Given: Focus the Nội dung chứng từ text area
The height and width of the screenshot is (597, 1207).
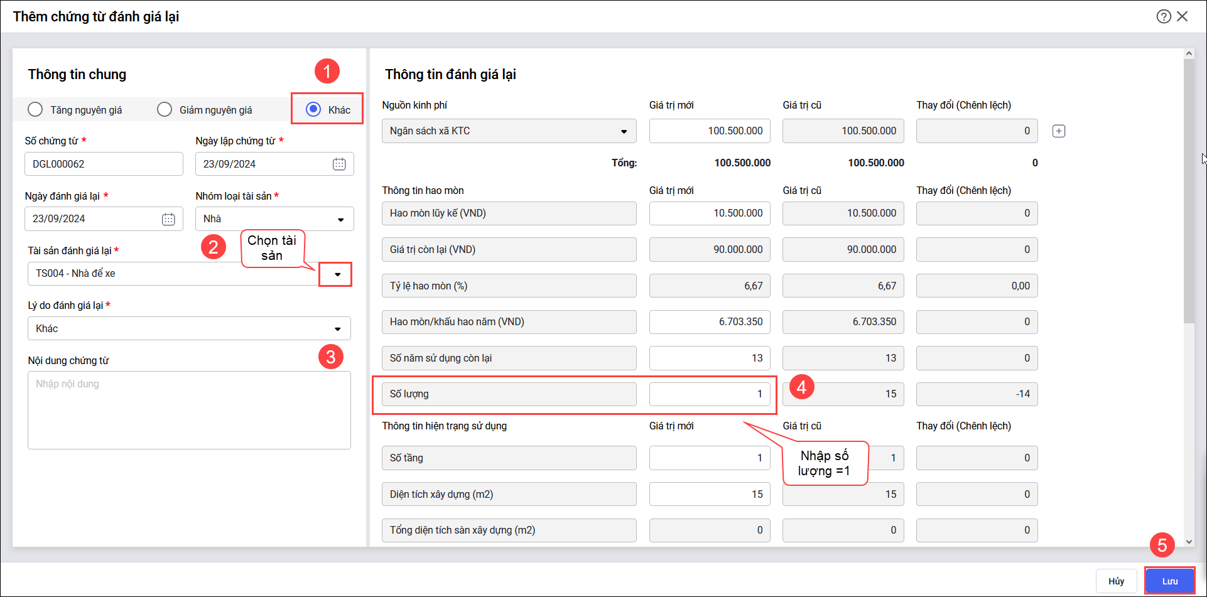Looking at the screenshot, I should coord(189,410).
